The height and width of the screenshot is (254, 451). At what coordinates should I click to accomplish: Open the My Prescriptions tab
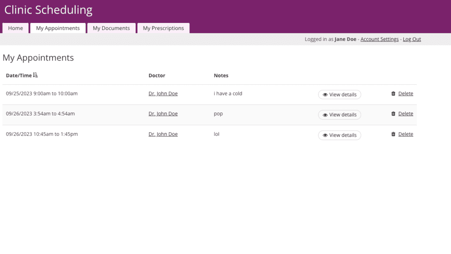[x=163, y=28]
